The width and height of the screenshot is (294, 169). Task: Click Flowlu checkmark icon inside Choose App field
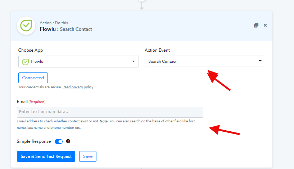tap(25, 61)
